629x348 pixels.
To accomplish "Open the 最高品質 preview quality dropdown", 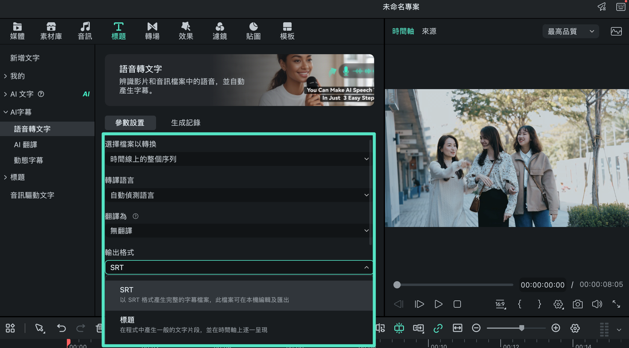I will (x=571, y=31).
